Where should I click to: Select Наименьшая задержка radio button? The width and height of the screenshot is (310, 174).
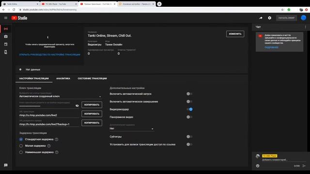(21, 152)
